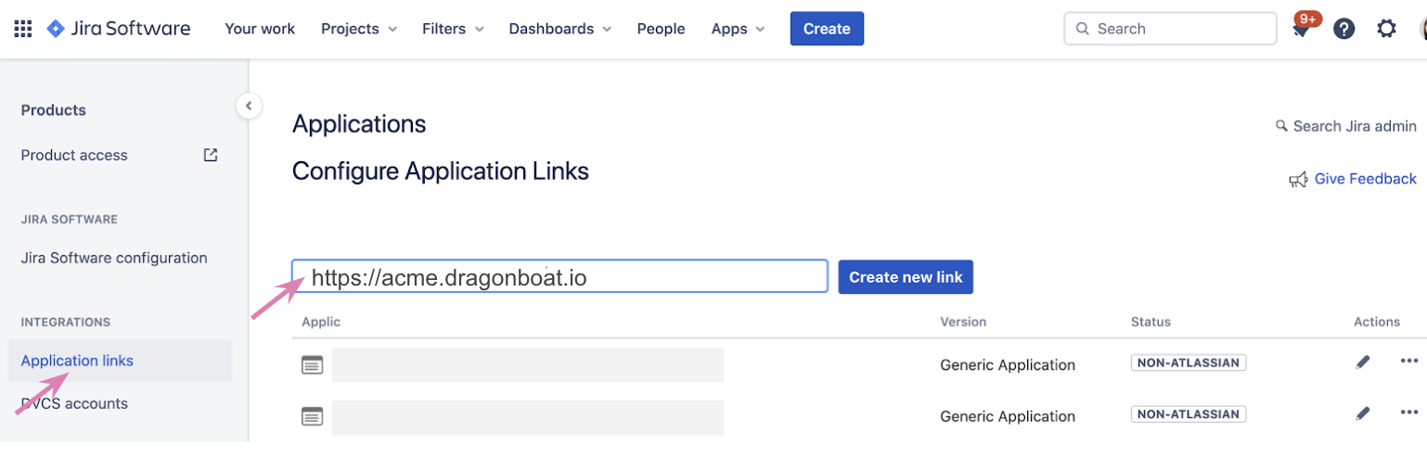Screen dimensions: 1427x458
Task: Click the magnifier icon in Search box
Action: point(1082,29)
